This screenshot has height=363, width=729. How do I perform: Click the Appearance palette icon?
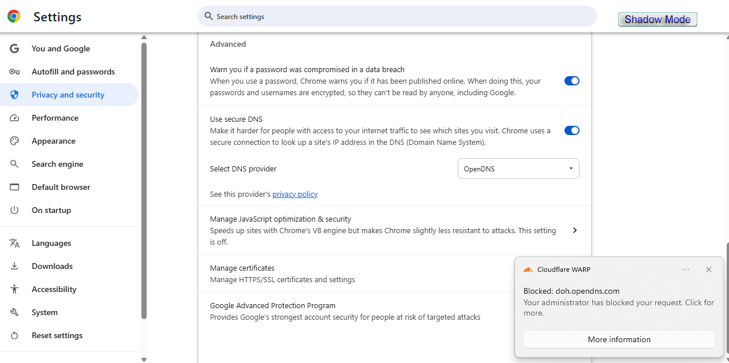click(14, 141)
